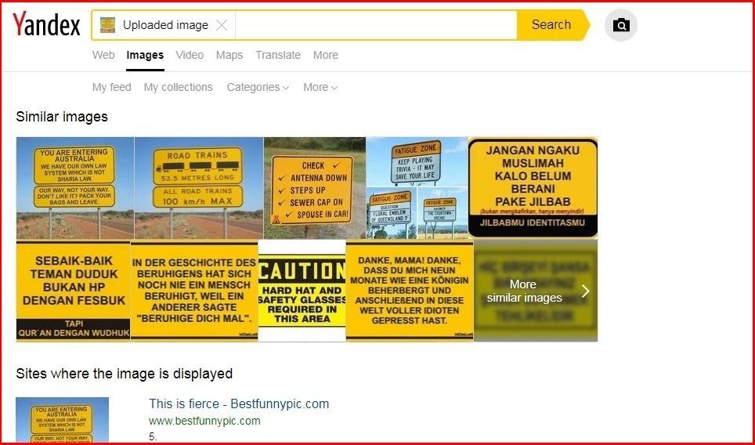Click More similar images tile
Viewport: 755px width, 445px height.
536,291
